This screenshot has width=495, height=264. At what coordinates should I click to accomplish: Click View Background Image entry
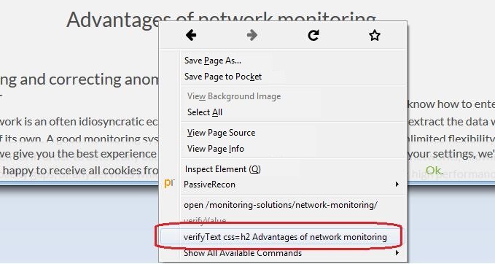(x=234, y=96)
